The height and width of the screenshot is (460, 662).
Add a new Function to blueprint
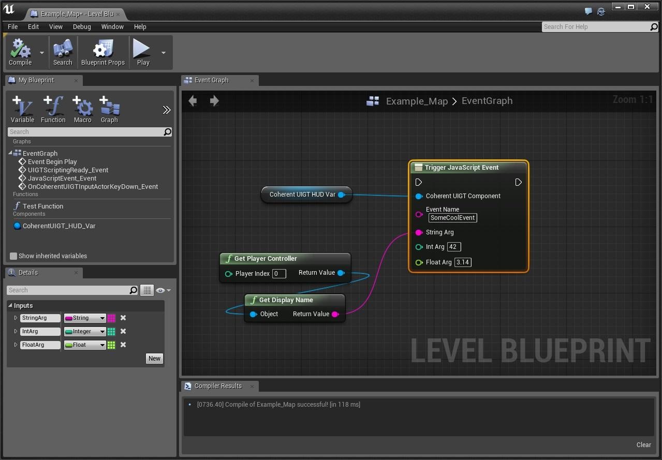53,109
